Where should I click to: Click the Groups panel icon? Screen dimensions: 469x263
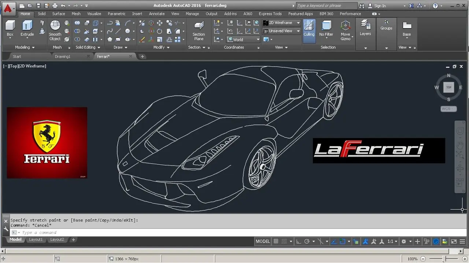[x=386, y=25]
